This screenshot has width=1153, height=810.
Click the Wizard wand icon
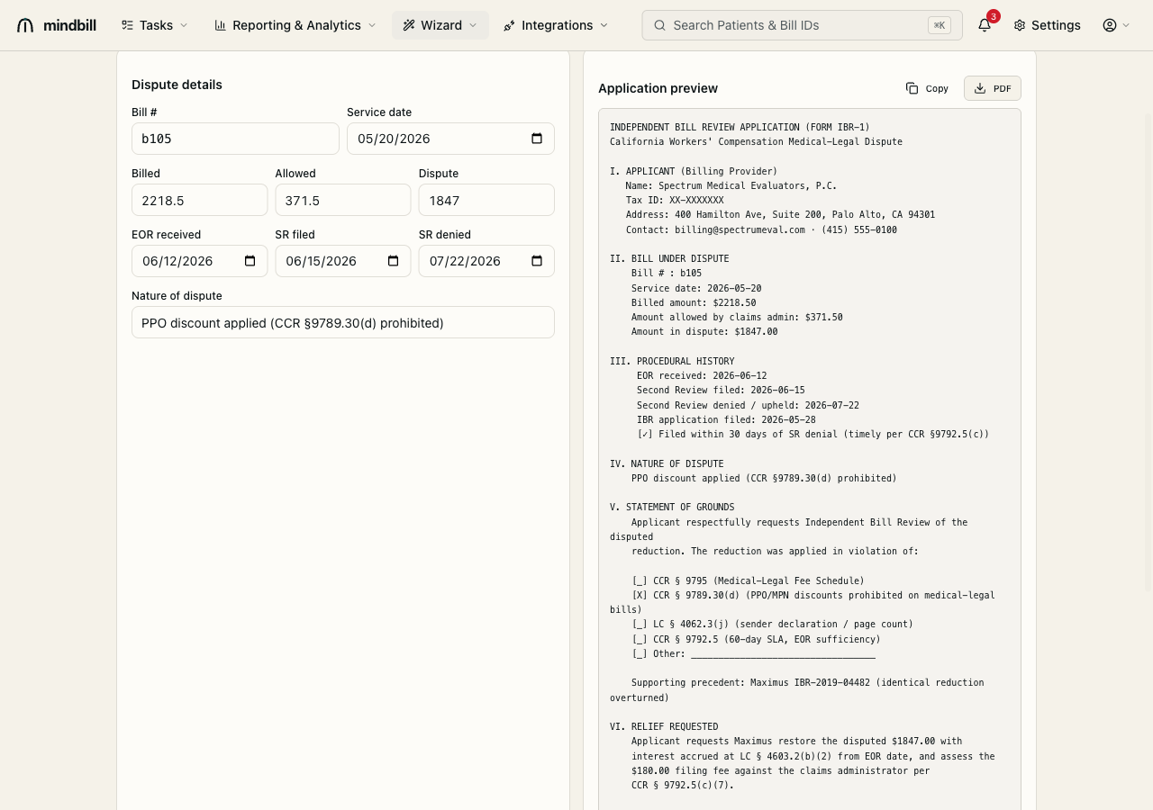tap(409, 25)
